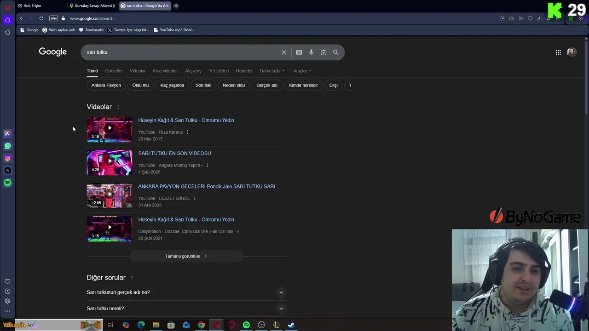This screenshot has height=331, width=589.
Task: Go to Opera start page home icon
Action: pyautogui.click(x=7, y=20)
